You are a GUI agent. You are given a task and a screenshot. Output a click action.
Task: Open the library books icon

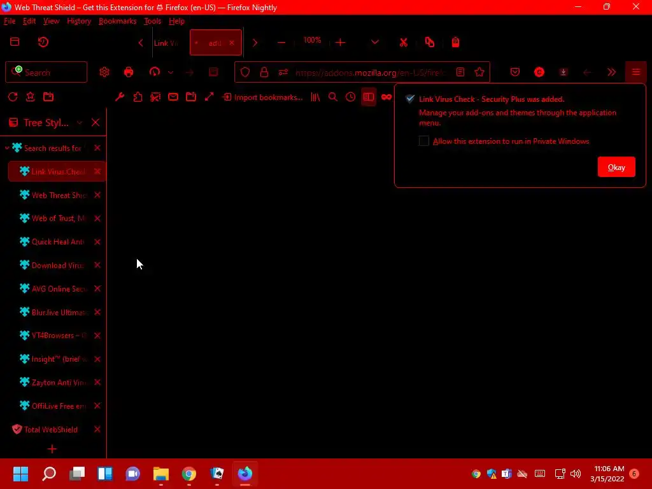(x=315, y=97)
